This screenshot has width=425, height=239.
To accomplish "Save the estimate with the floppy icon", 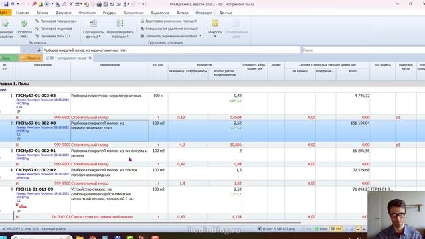I will click(x=6, y=4).
